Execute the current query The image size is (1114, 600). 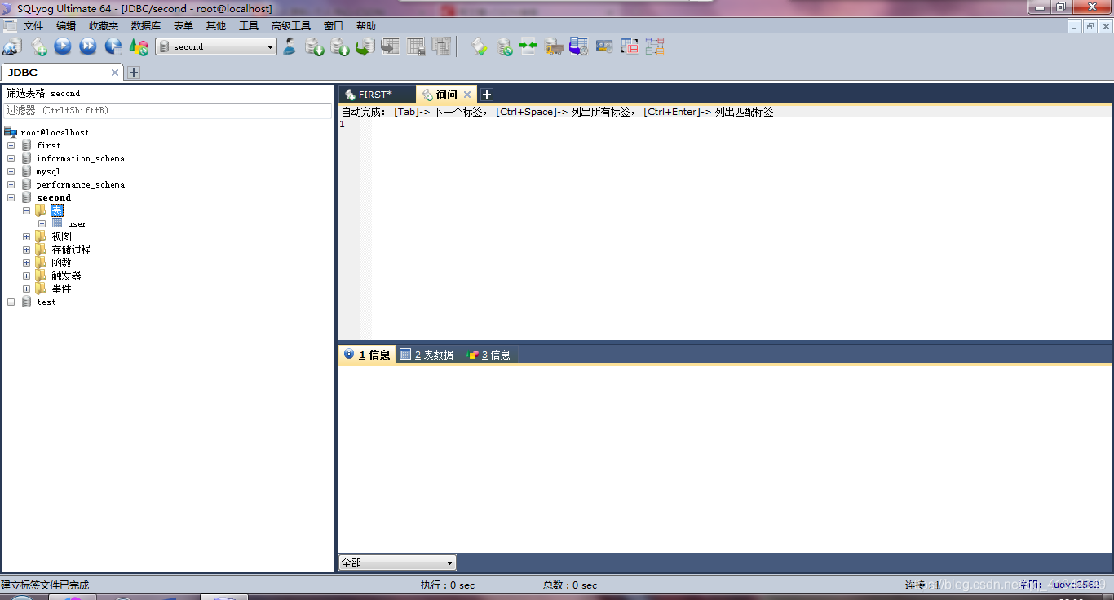coord(63,46)
